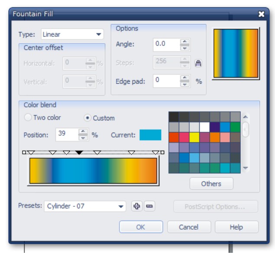
Task: Open the Type Linear dropdown
Action: [x=72, y=34]
